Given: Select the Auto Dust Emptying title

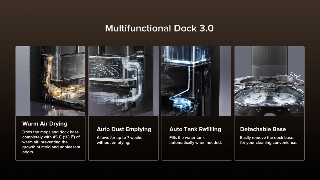Looking at the screenshot, I should click(124, 129).
